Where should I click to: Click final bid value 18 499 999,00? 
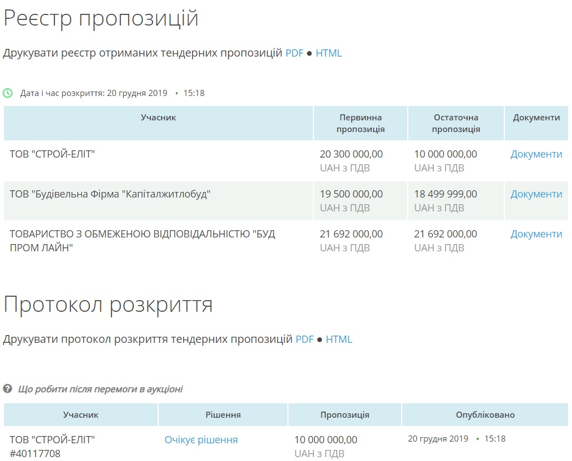pos(446,194)
